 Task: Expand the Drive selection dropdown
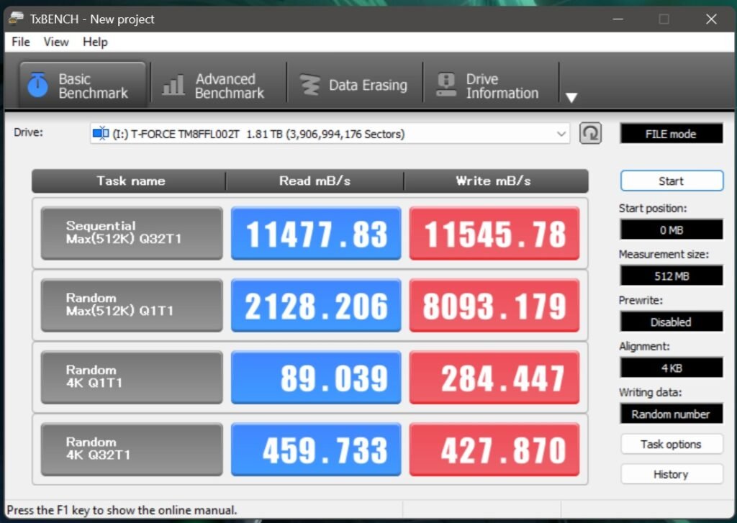pyautogui.click(x=561, y=134)
